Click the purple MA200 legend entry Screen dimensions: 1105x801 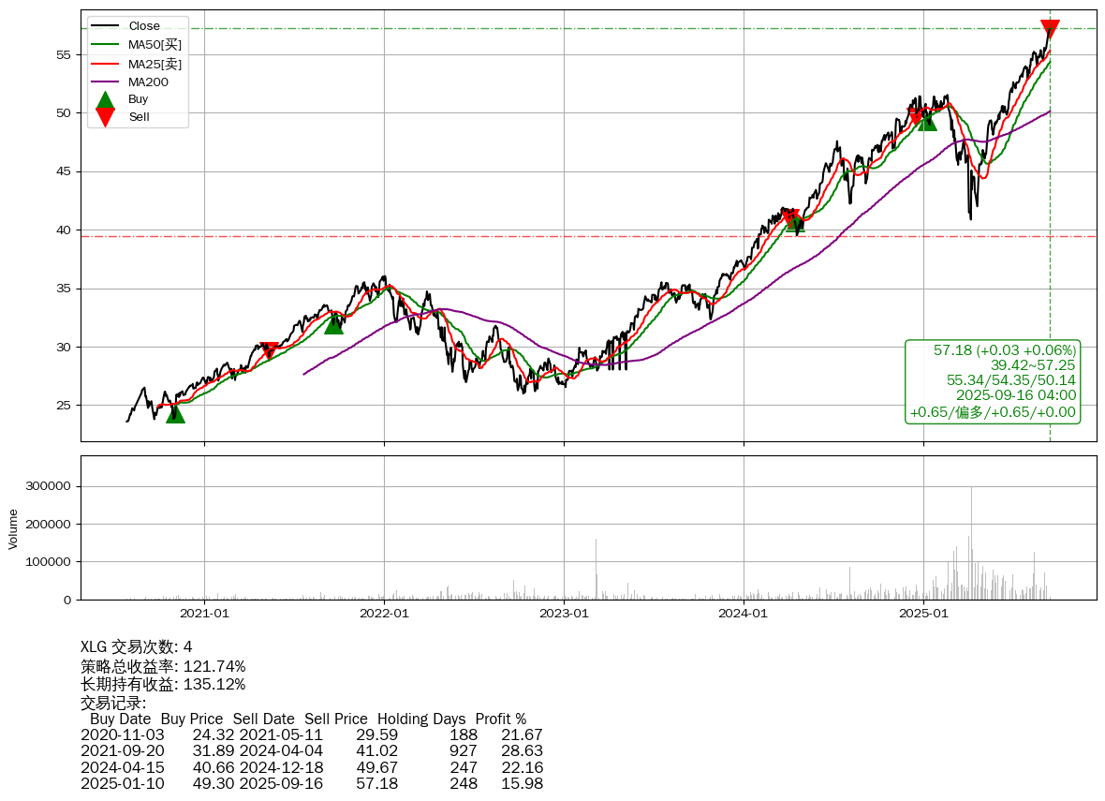pos(147,82)
